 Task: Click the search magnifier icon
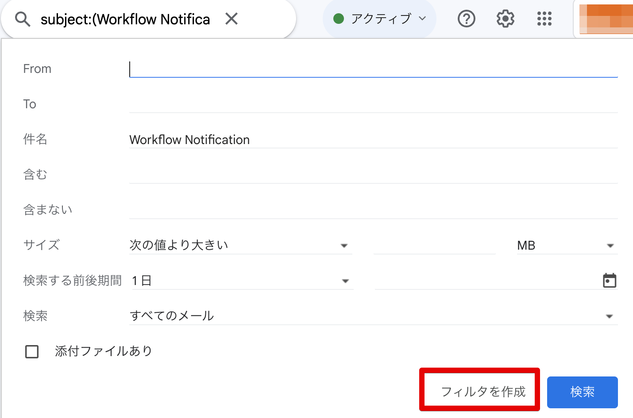coord(22,19)
